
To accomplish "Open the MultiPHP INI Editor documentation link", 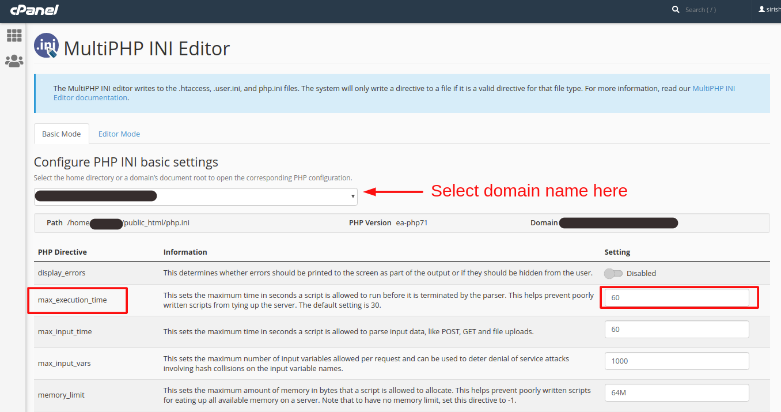I will pos(394,93).
